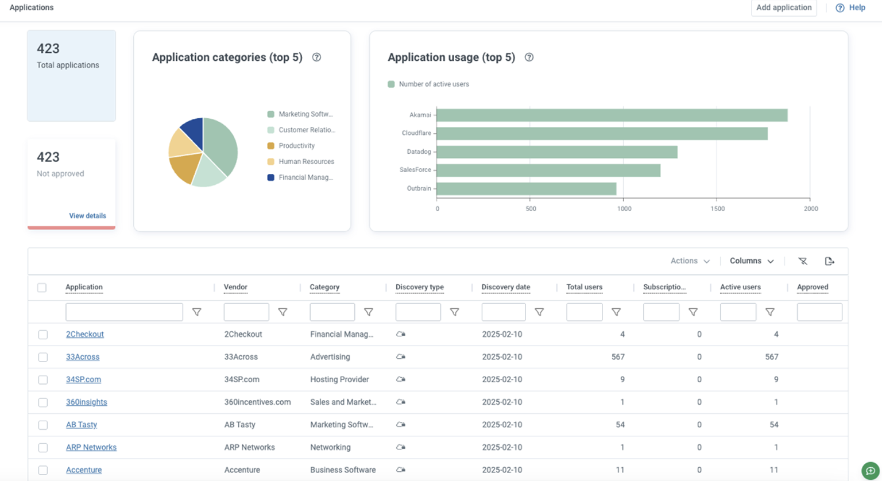Click discovery type cloud icon for AB Tasty

(x=401, y=425)
